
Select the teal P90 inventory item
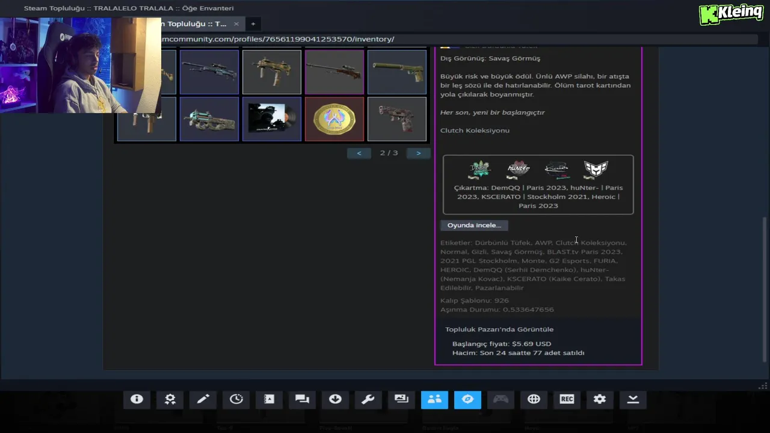[x=209, y=119]
